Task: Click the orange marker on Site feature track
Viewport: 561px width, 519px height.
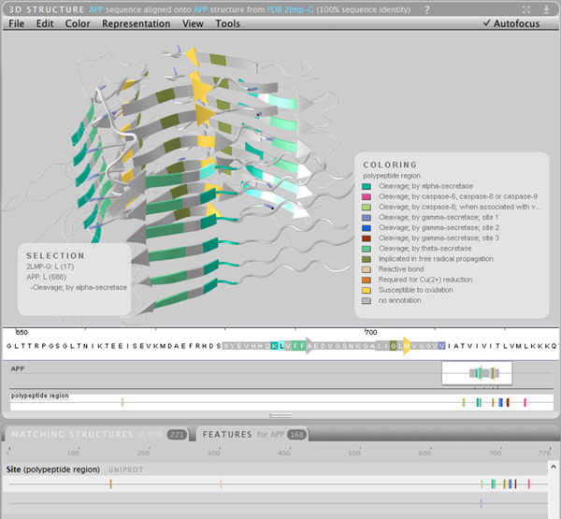Action: (110, 483)
